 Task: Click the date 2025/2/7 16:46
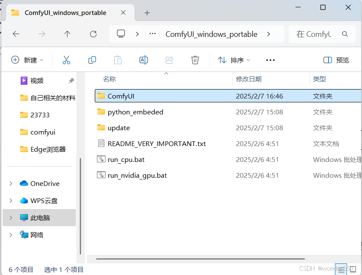pos(259,96)
